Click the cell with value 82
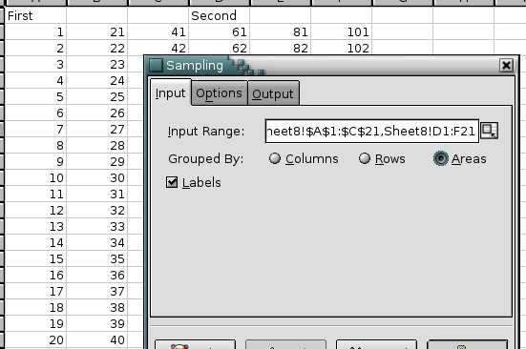This screenshot has width=526, height=349. coord(281,48)
